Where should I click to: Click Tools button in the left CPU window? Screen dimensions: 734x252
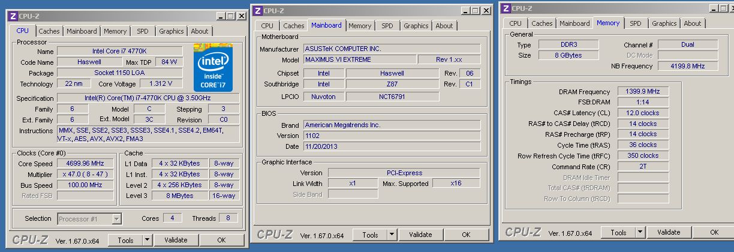(x=125, y=240)
